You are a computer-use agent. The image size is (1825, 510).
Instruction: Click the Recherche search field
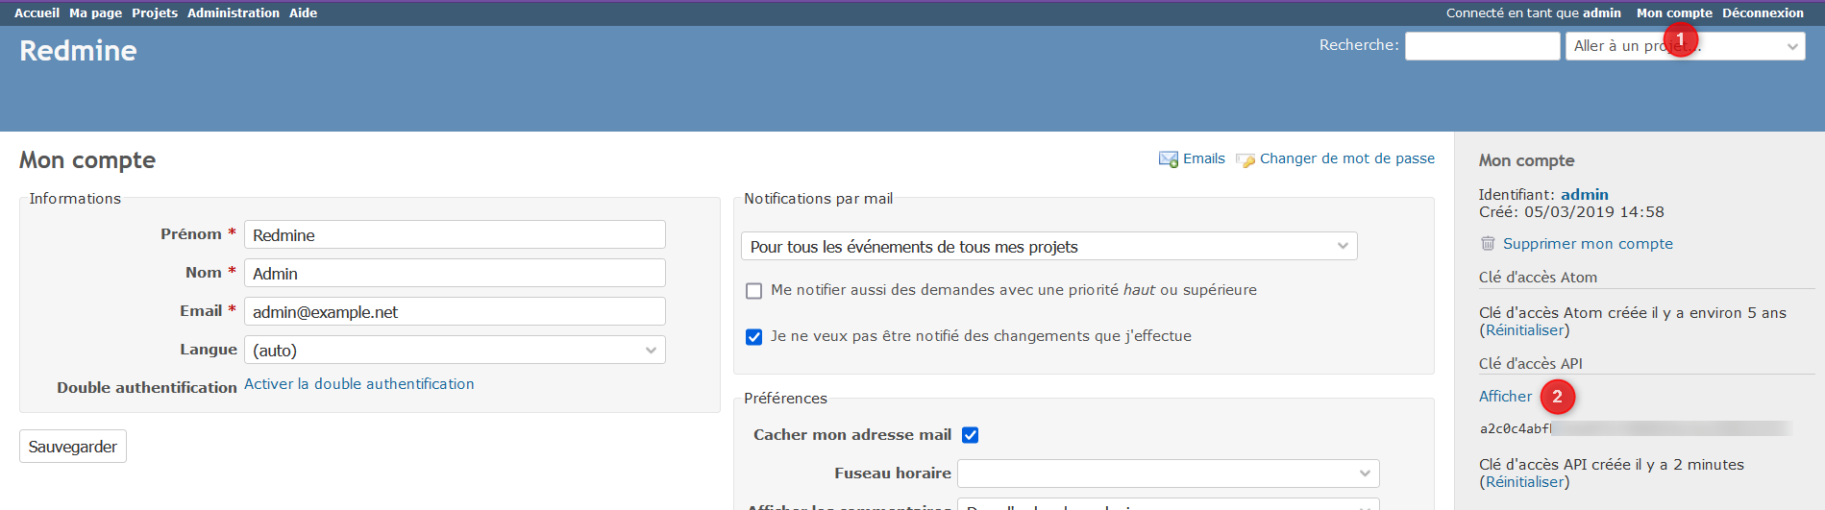click(x=1482, y=46)
